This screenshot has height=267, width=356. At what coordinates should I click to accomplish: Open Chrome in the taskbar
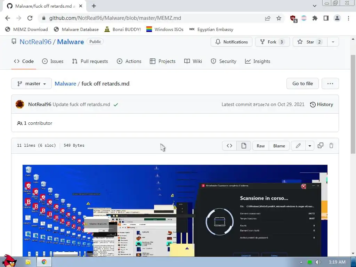click(x=44, y=262)
